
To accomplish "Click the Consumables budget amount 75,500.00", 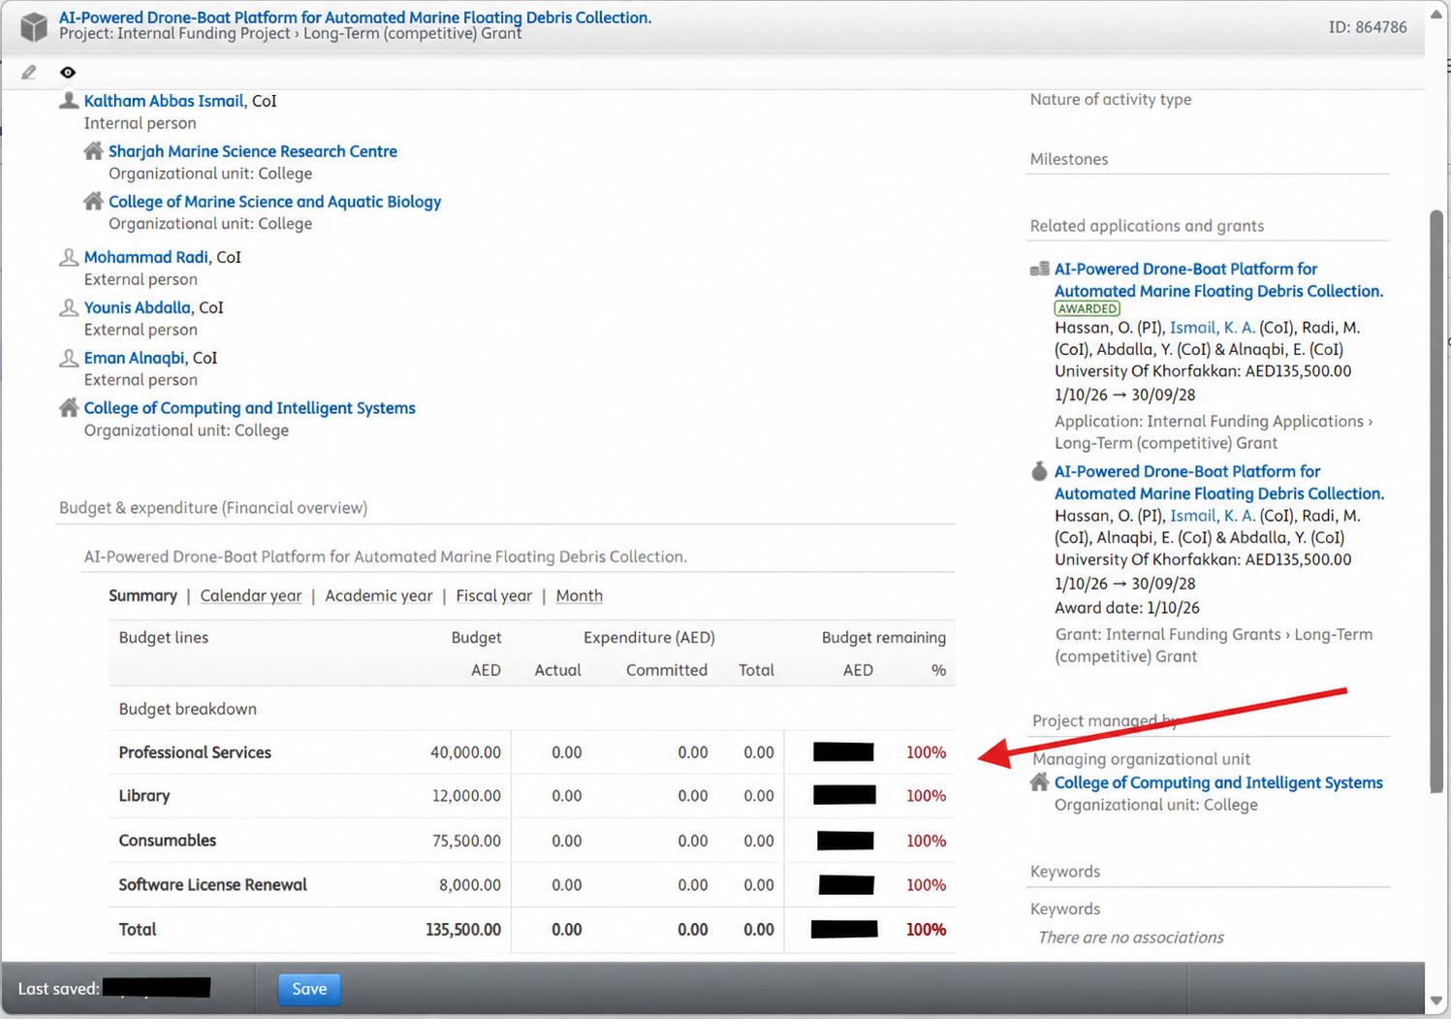I will point(466,841).
